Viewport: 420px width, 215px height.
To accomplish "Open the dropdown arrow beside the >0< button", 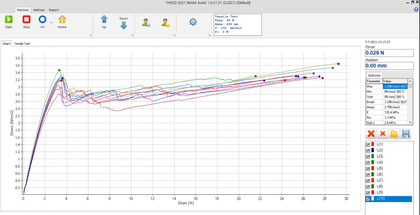I will (x=51, y=22).
